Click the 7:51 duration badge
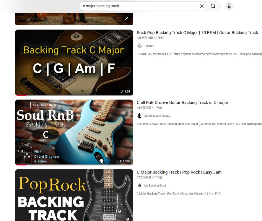The width and height of the screenshot is (262, 221). pos(126,92)
